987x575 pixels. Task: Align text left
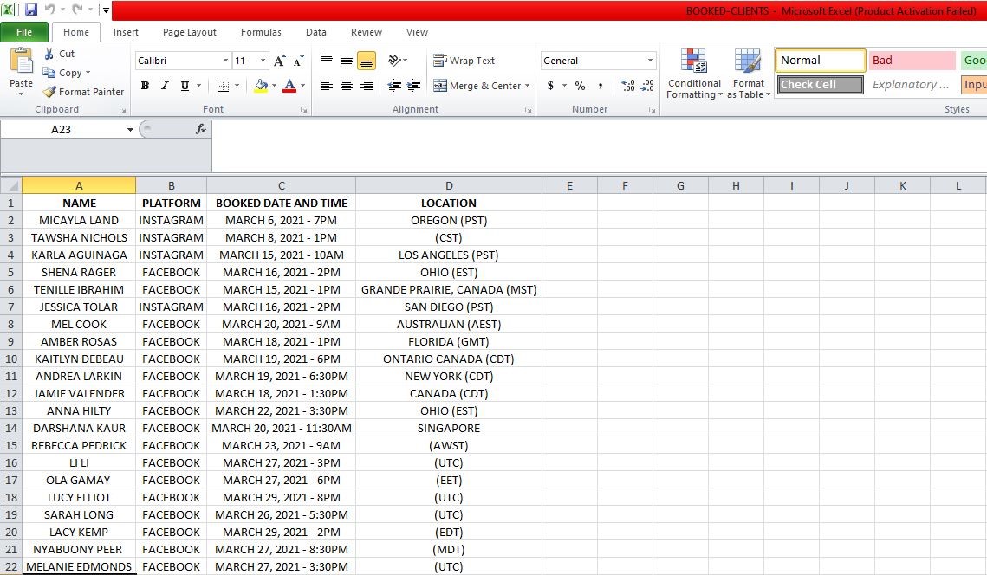[327, 86]
